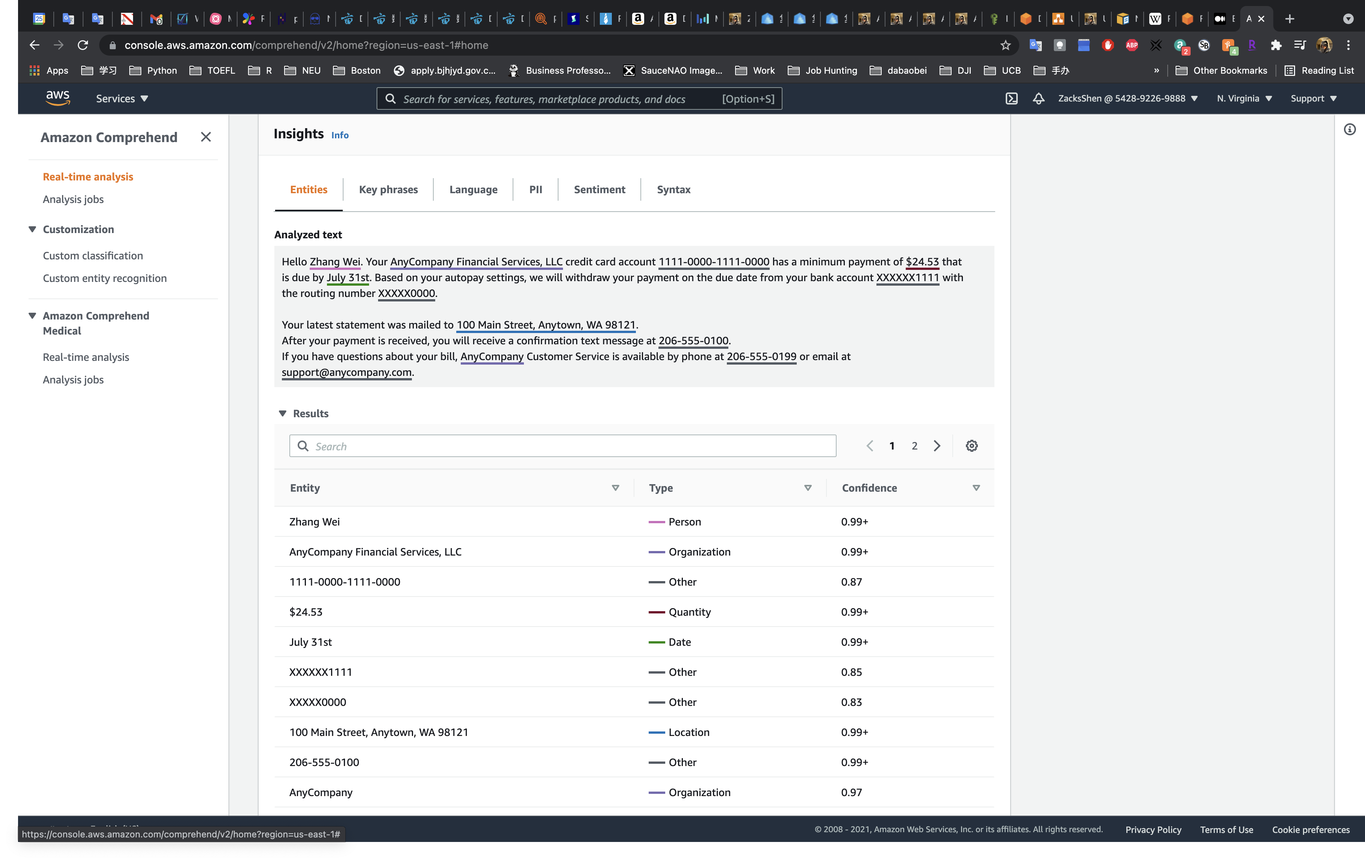Image resolution: width=1365 pixels, height=863 pixels.
Task: Reload the browser page
Action: pyautogui.click(x=83, y=45)
